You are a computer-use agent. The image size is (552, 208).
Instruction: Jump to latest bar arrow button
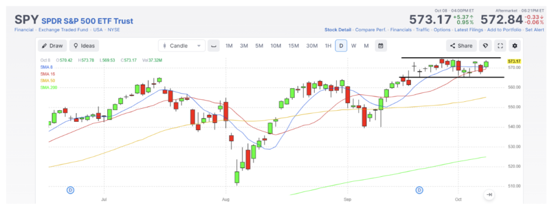click(489, 195)
